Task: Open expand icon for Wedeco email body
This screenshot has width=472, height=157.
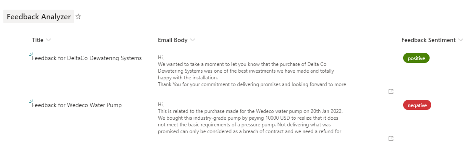Action: 391,139
